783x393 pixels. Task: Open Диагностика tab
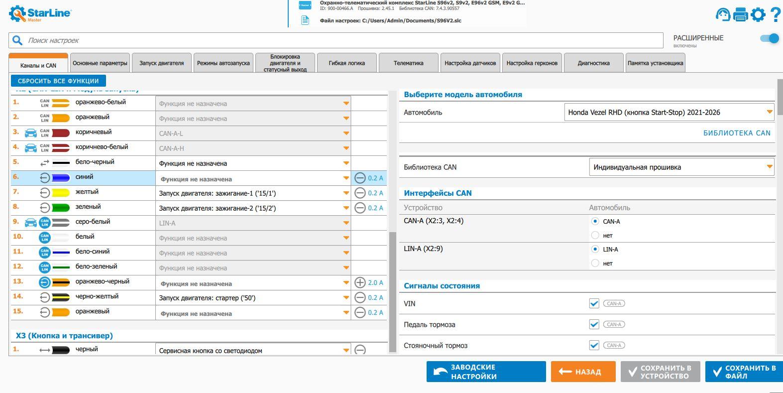pos(594,63)
